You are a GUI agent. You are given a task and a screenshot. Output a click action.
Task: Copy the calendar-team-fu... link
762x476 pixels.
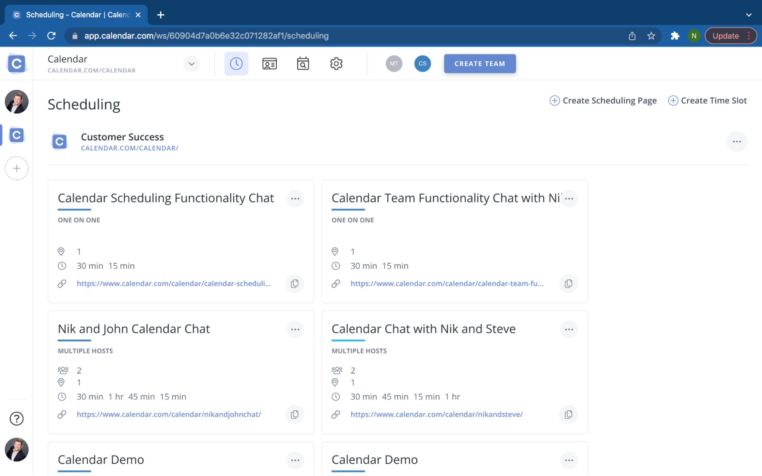(x=568, y=284)
